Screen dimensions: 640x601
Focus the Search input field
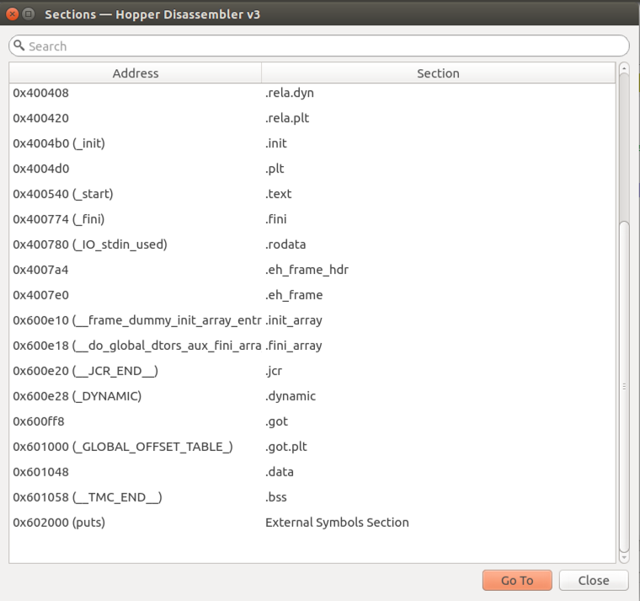(319, 46)
